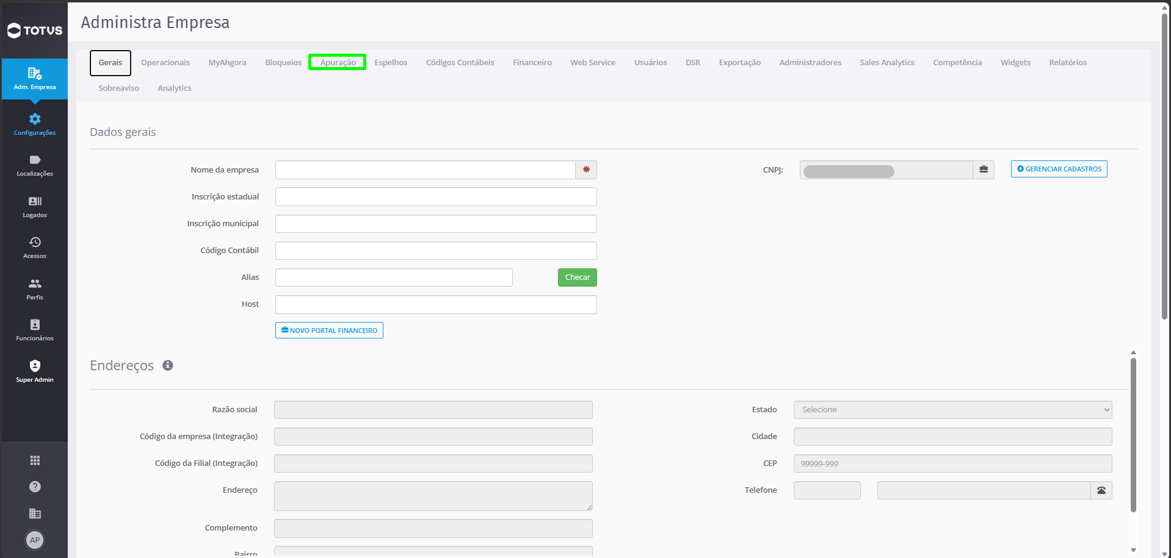This screenshot has height=558, width=1171.
Task: Open the Web Service tab
Action: point(593,63)
